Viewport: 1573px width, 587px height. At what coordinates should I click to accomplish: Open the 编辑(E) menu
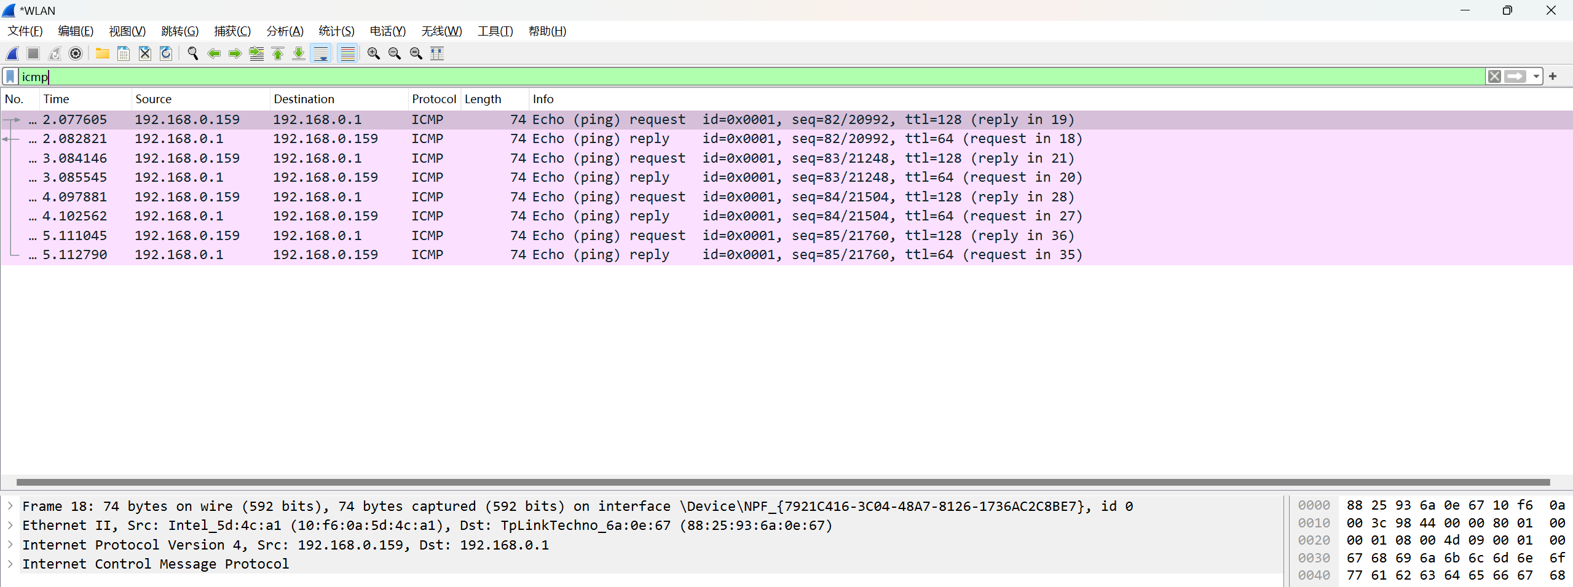76,31
